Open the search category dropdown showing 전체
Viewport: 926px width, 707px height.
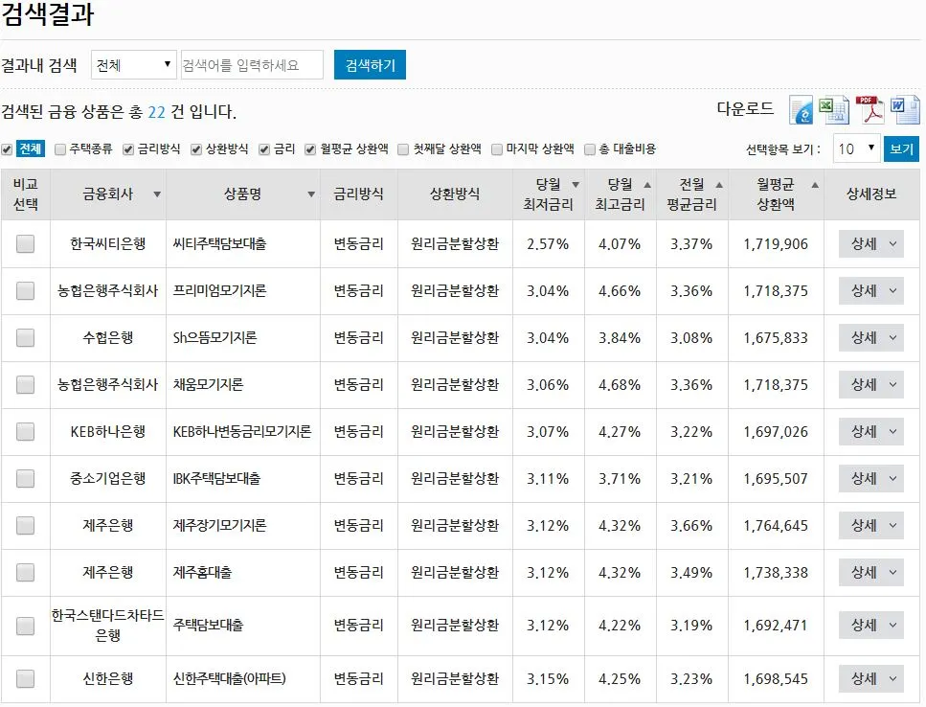click(x=132, y=63)
